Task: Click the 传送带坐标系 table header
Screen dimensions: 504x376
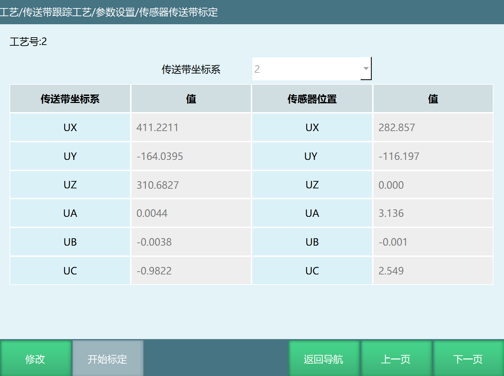Action: click(70, 99)
